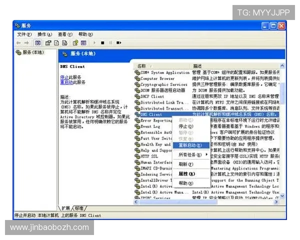Click the 重启动 service link
This screenshot has height=240, width=300.
[66, 82]
